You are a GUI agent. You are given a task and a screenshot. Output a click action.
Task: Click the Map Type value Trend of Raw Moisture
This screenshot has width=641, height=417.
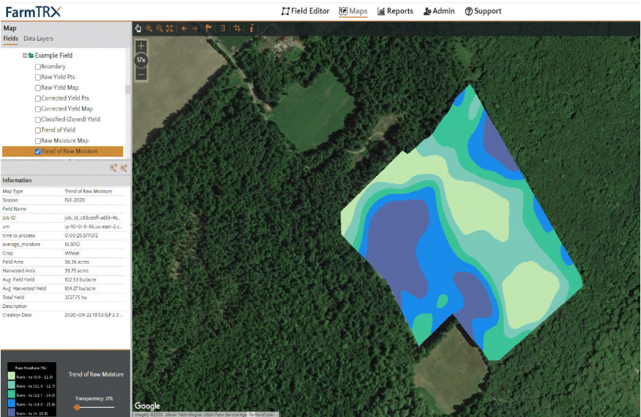point(88,191)
